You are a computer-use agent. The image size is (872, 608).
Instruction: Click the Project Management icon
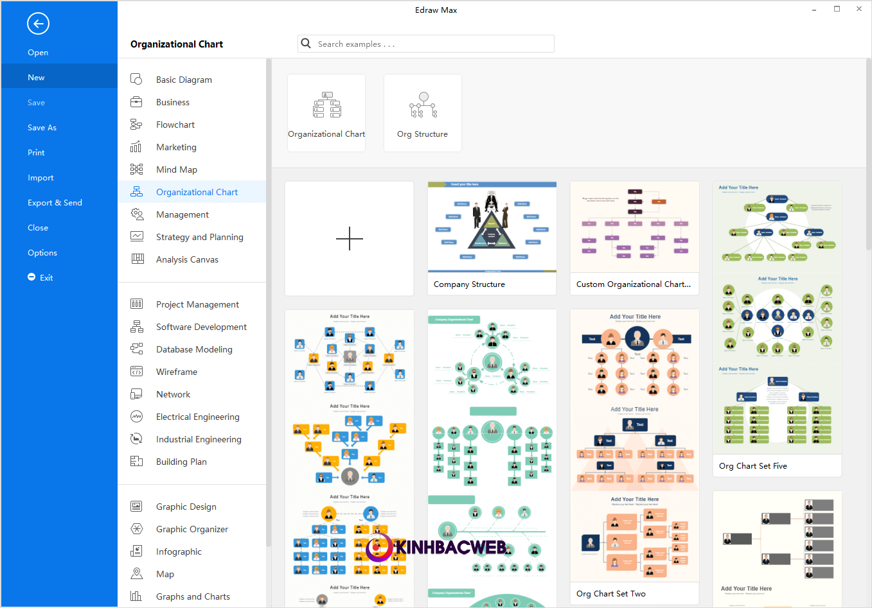(136, 304)
